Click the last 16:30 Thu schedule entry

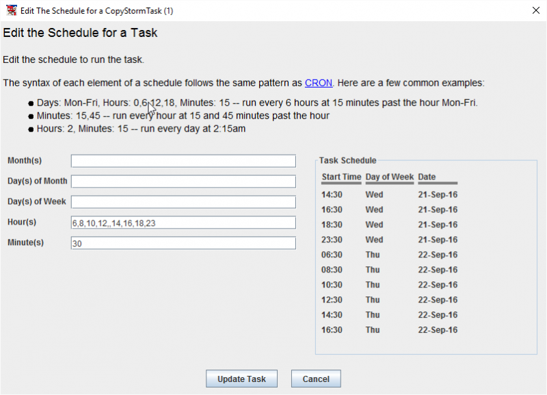(x=389, y=330)
